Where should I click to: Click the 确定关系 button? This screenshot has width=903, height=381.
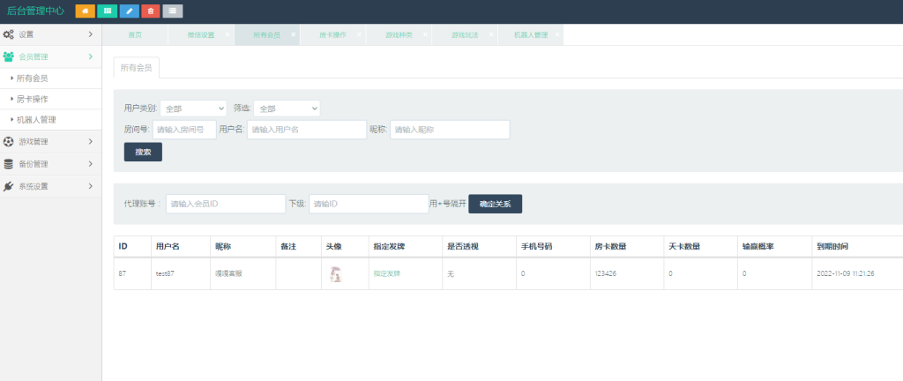coord(496,204)
